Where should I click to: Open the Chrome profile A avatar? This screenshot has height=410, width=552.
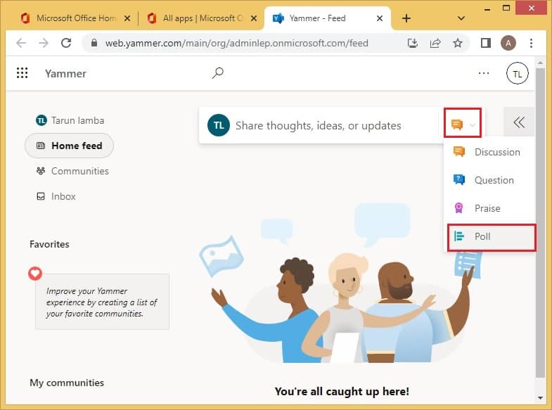(508, 43)
